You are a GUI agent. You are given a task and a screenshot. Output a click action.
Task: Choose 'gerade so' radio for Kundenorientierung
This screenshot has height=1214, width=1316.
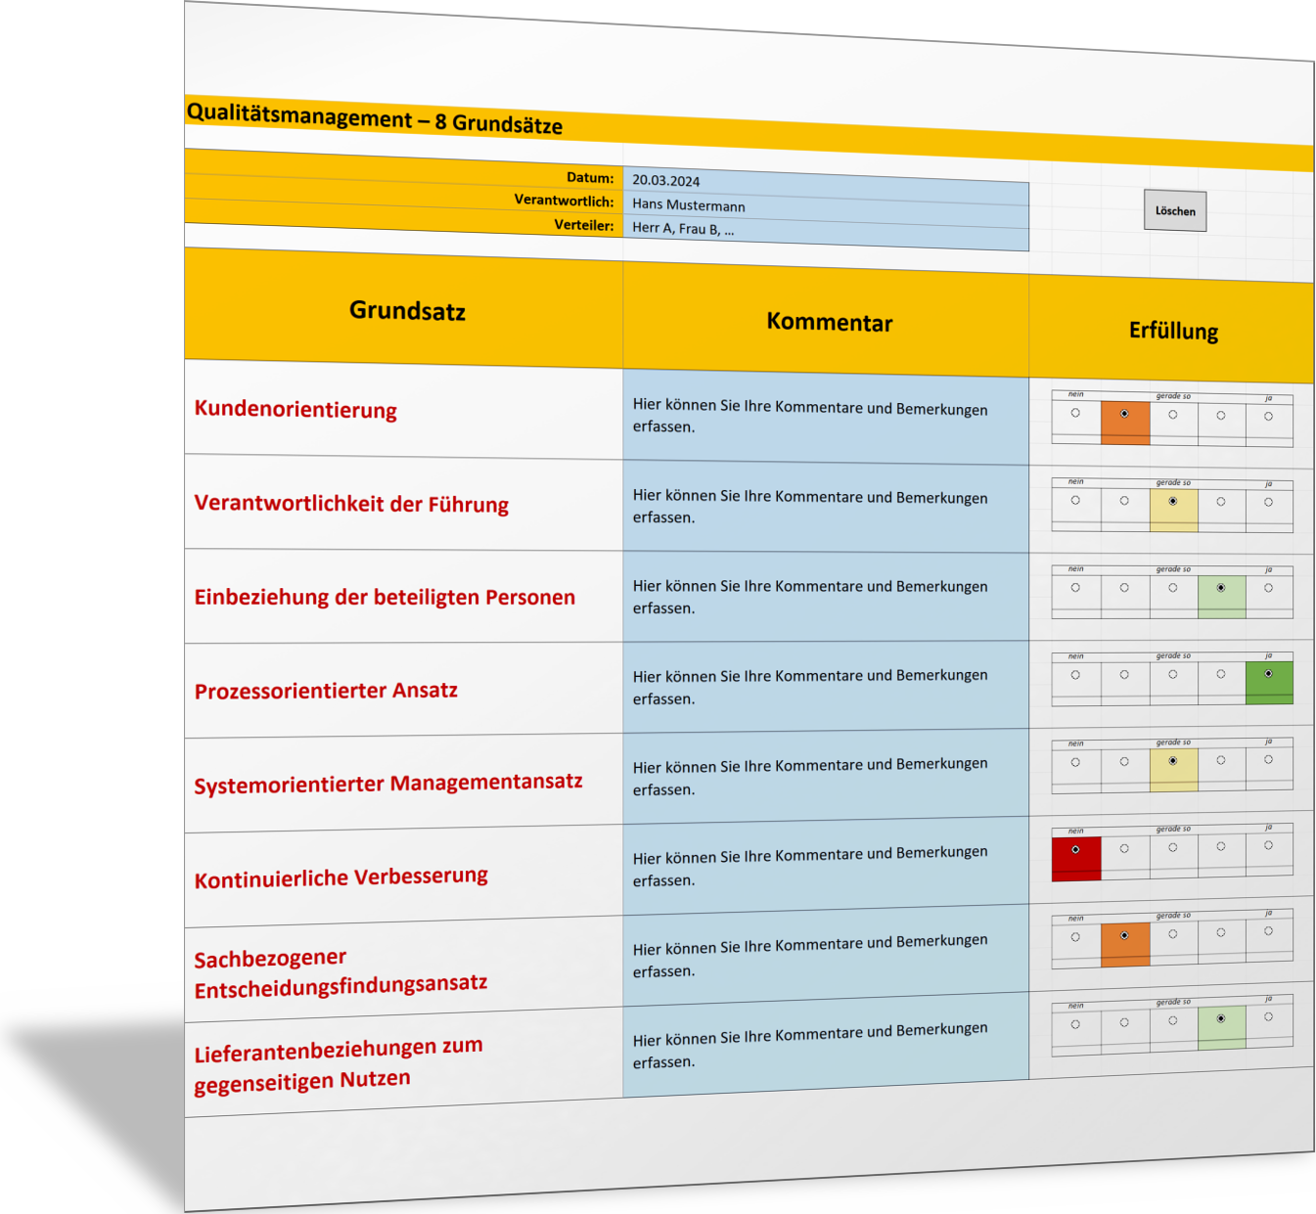(x=1172, y=415)
